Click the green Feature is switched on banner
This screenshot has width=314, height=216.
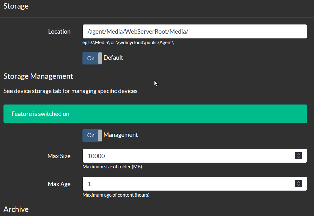[155, 114]
